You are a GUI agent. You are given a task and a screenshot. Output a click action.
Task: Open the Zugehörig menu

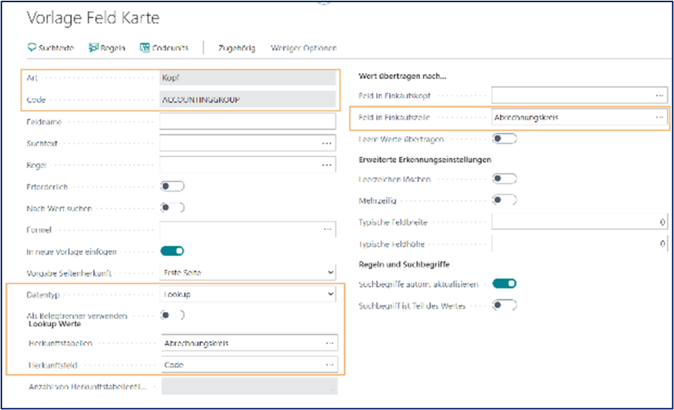[237, 48]
